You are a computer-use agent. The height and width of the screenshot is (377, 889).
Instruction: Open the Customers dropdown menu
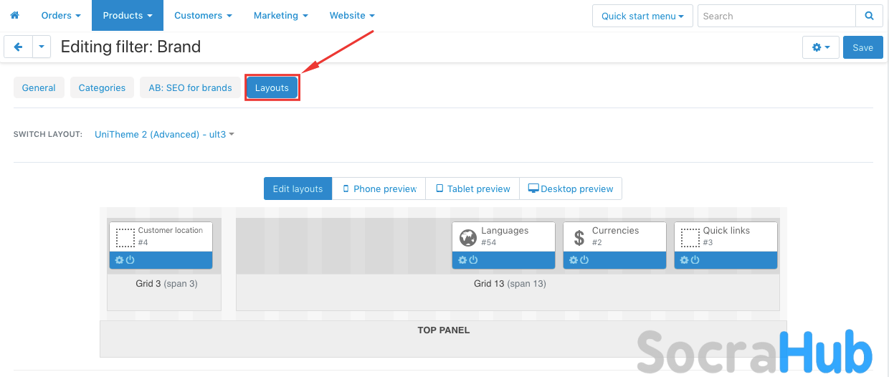[x=203, y=15]
